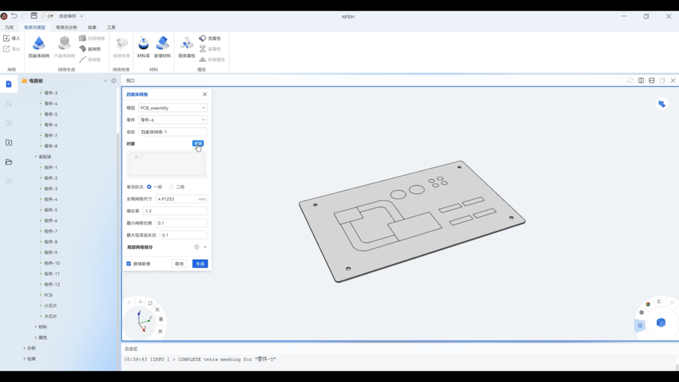Click the blue cube view icon bottom right

[x=661, y=323]
